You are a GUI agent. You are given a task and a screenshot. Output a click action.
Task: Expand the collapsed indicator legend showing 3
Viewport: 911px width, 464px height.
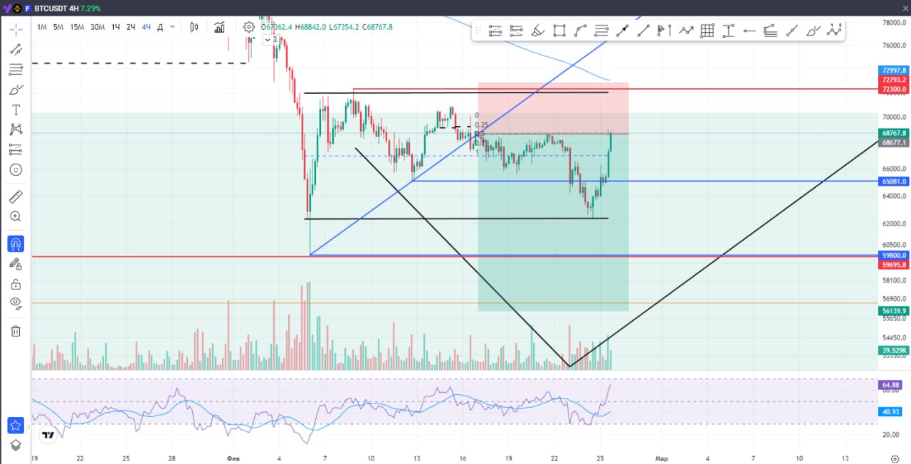[x=271, y=40]
